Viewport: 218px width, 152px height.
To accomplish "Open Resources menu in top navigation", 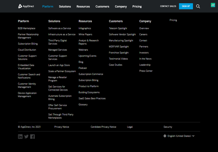I will (83, 7).
